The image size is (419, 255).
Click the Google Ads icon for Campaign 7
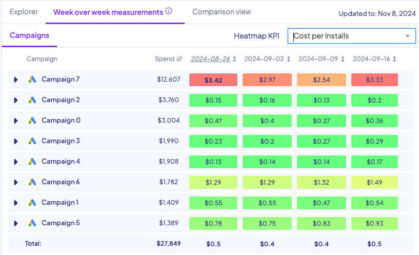pos(32,80)
